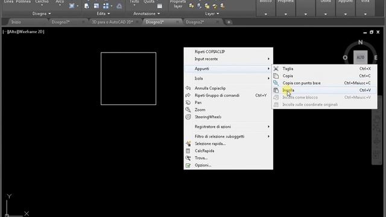Screen dimensions: 386x217
Task: Add a new drawing tab with plus
Action: click(x=229, y=22)
